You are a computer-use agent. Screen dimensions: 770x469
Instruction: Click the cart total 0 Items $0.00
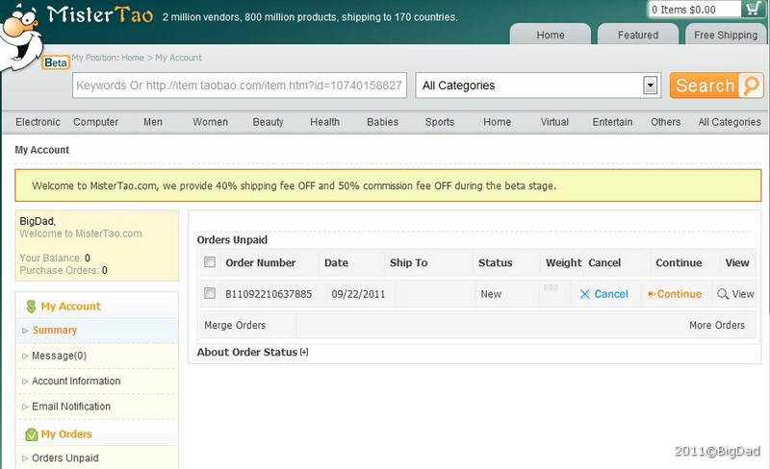[683, 10]
